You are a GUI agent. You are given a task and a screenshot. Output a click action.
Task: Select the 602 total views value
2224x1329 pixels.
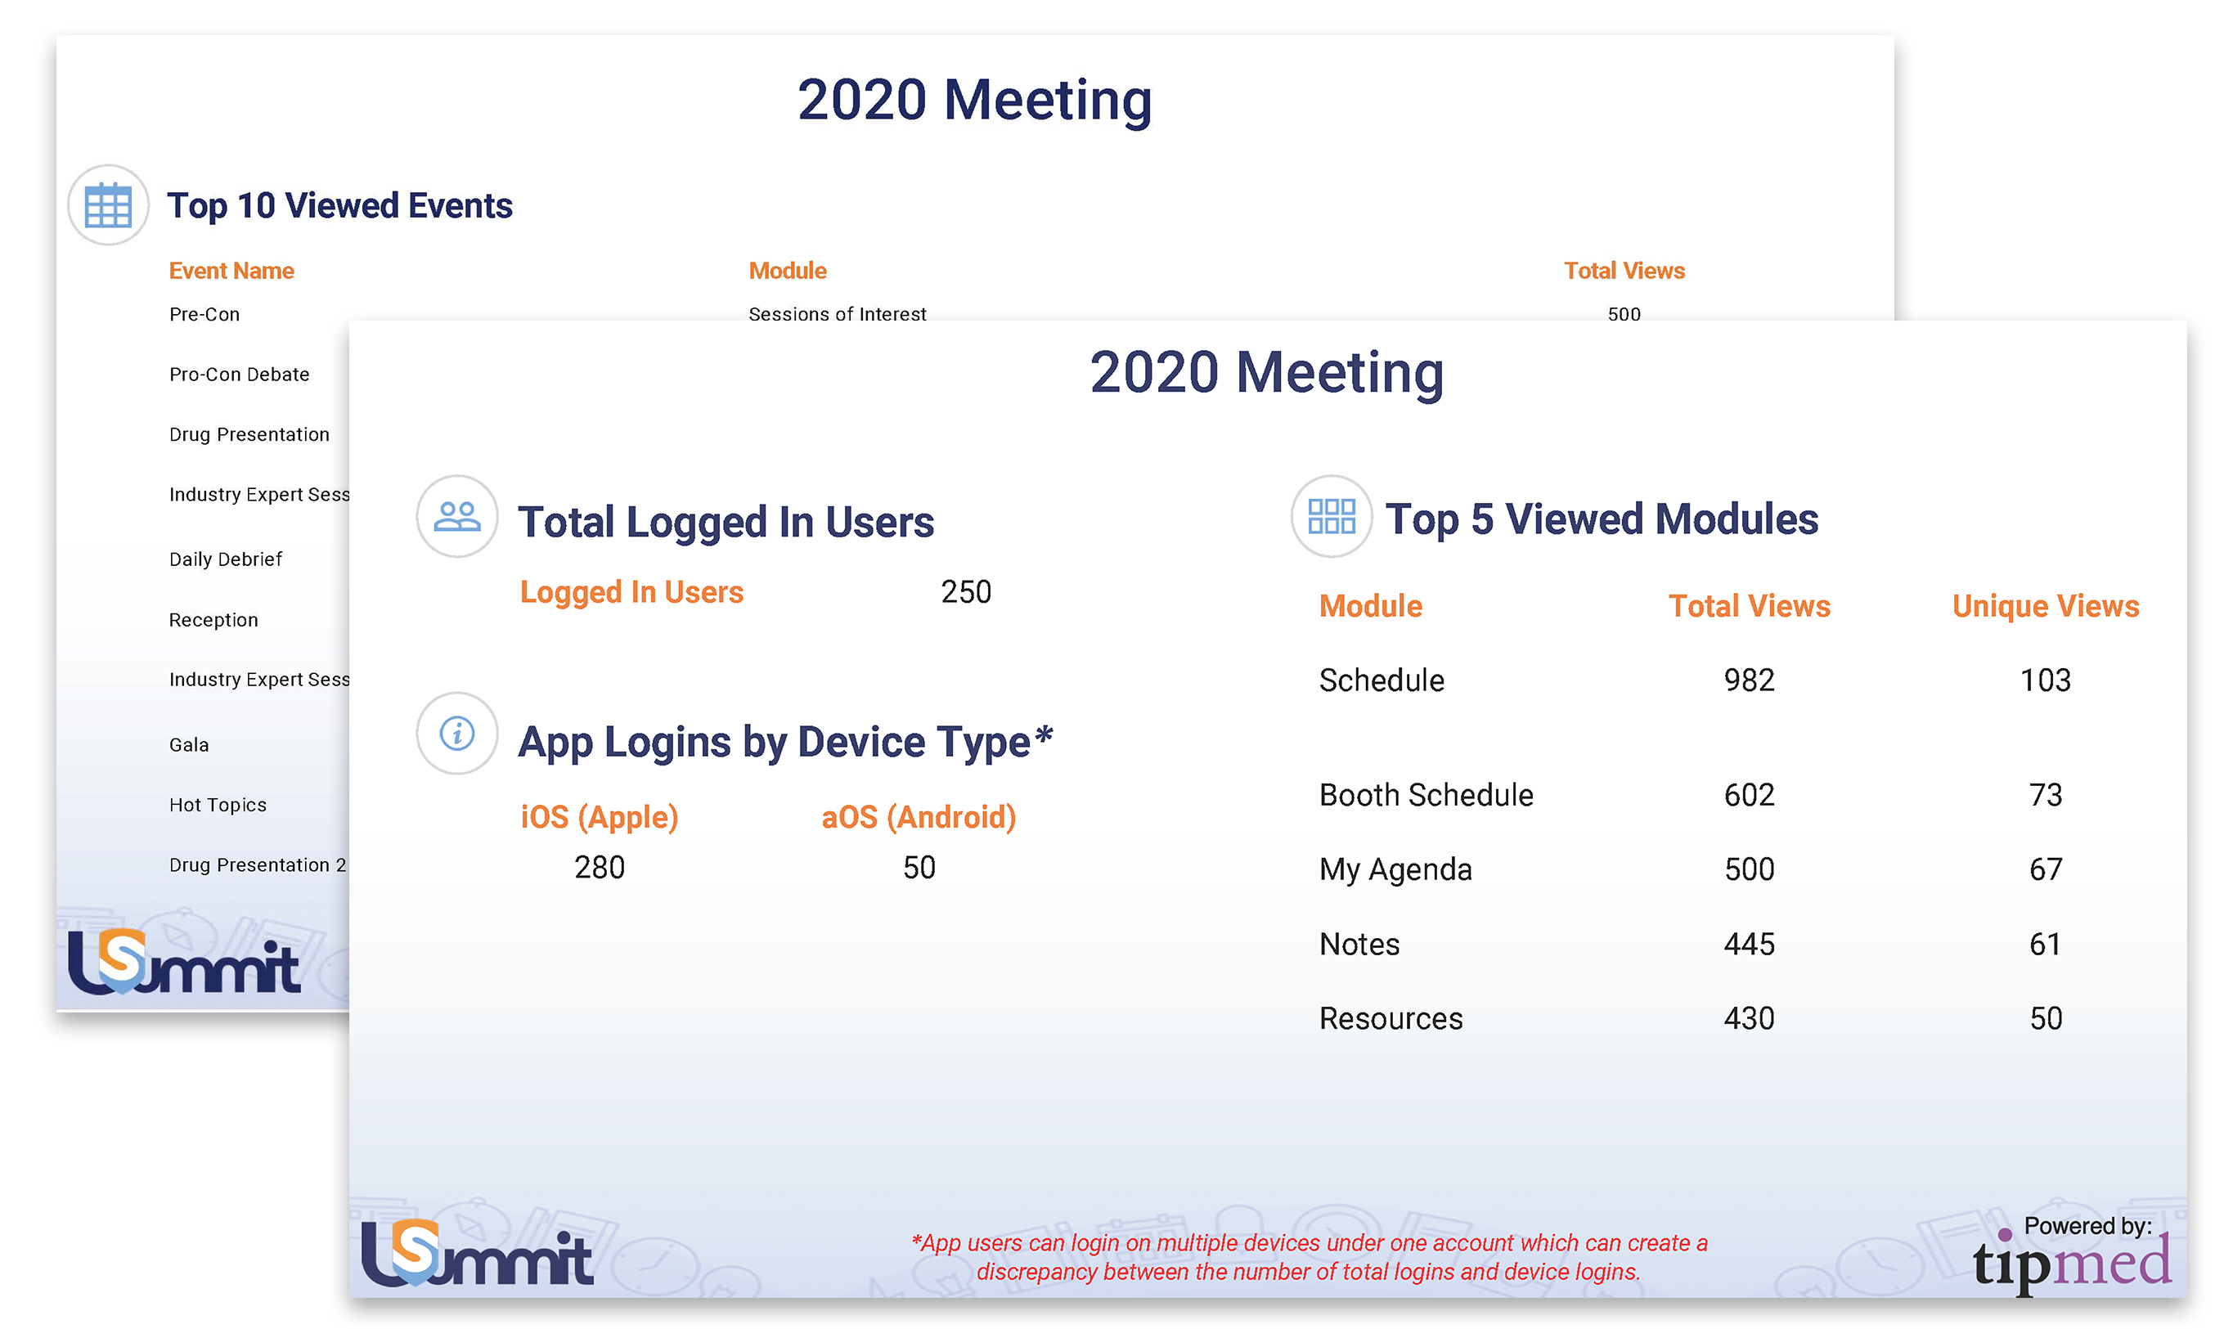pyautogui.click(x=1749, y=795)
